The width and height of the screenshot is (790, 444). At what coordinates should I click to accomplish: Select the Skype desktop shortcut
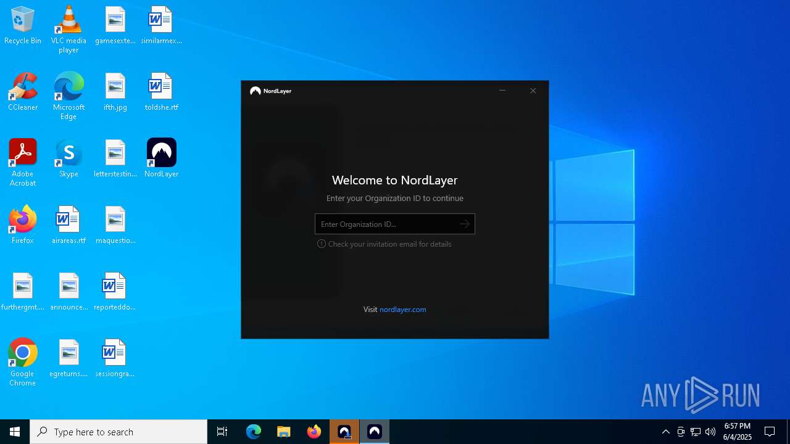point(69,159)
